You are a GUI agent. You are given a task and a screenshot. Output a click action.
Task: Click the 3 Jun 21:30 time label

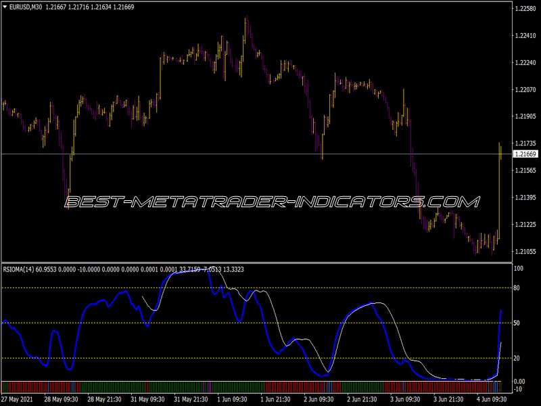click(x=448, y=399)
